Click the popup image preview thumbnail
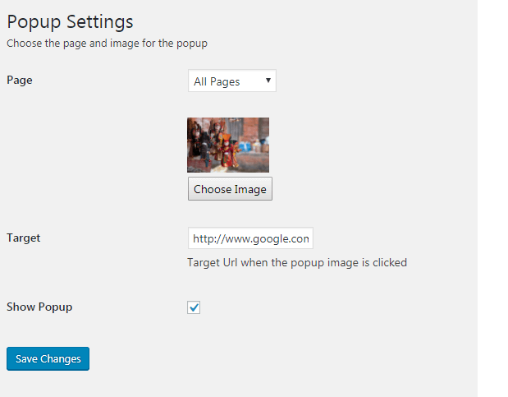 (228, 145)
